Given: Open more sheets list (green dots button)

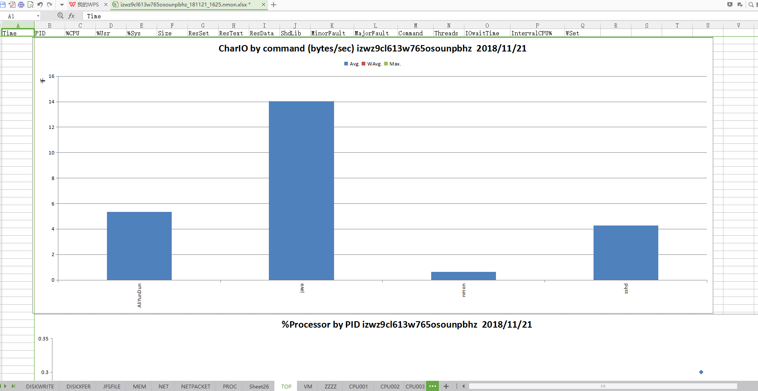Looking at the screenshot, I should [432, 386].
